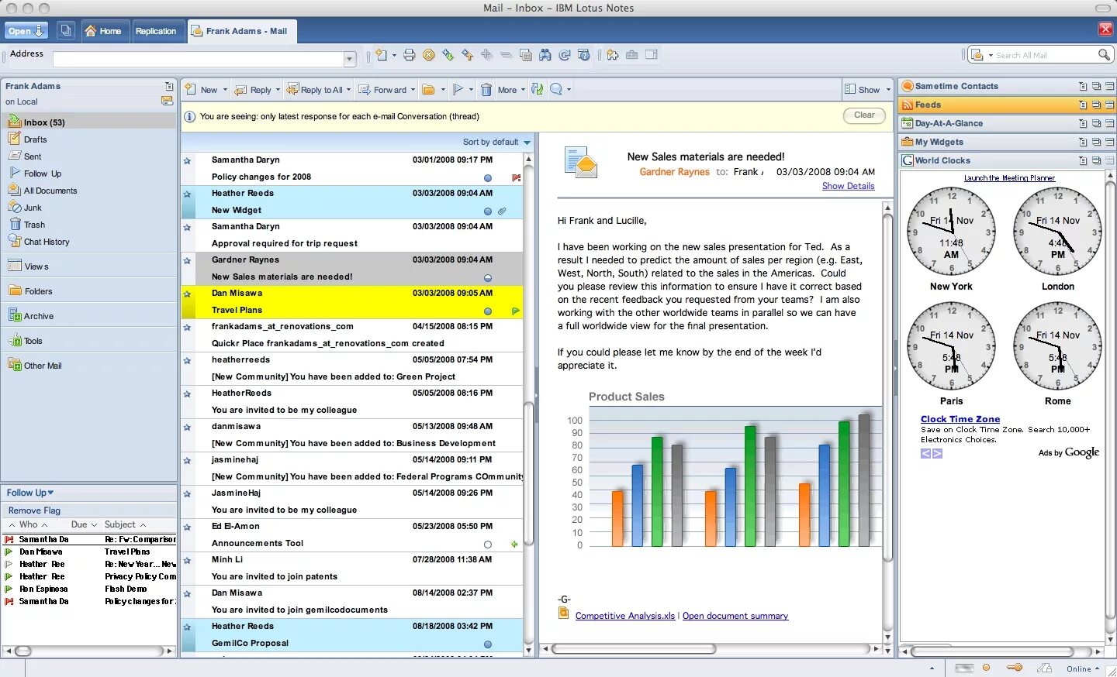Open the Junk folder
The image size is (1117, 677).
pos(33,208)
